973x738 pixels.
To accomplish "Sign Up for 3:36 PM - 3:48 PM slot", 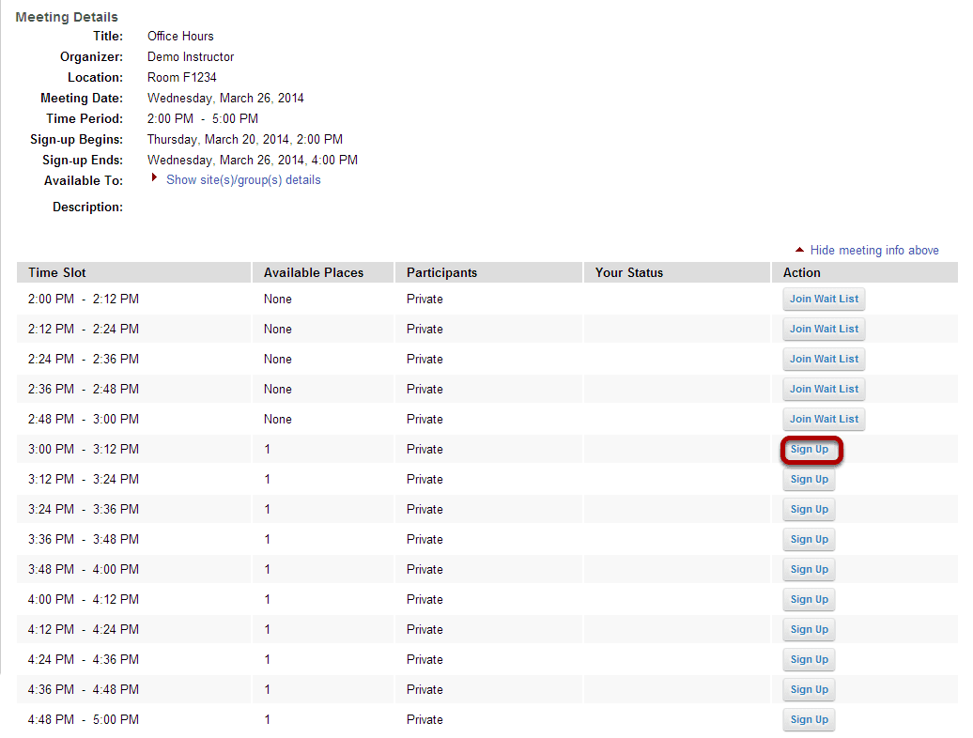I will 810,540.
